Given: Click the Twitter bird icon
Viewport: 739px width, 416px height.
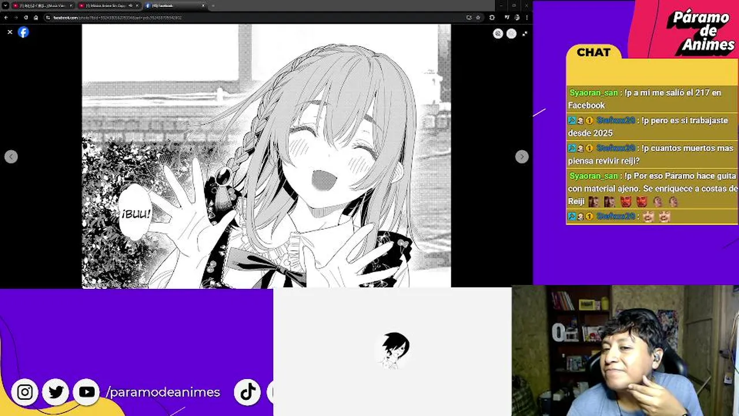Looking at the screenshot, I should (56, 392).
